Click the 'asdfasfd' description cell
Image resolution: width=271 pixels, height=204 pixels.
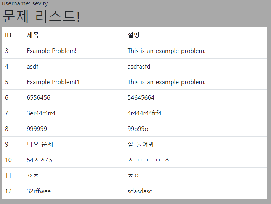pyautogui.click(x=139, y=66)
